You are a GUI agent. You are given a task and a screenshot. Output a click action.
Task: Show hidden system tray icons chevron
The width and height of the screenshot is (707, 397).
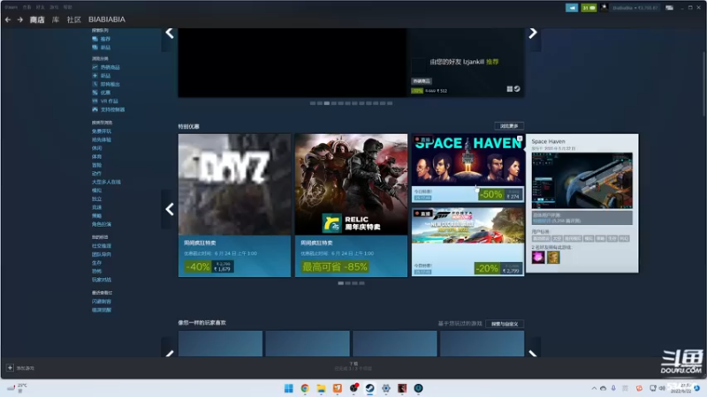(594, 388)
